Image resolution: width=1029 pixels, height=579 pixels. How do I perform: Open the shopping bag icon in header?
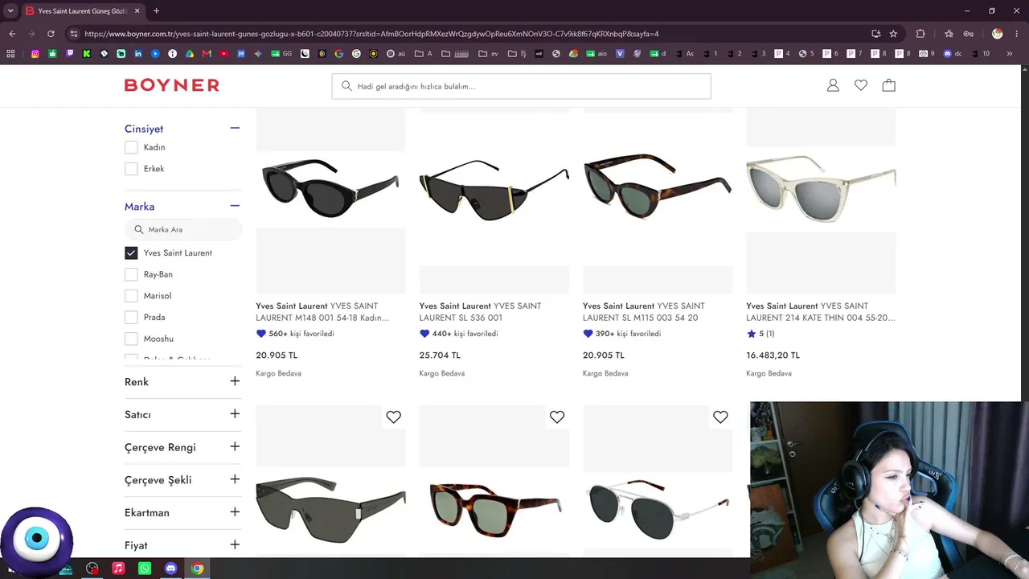[888, 85]
